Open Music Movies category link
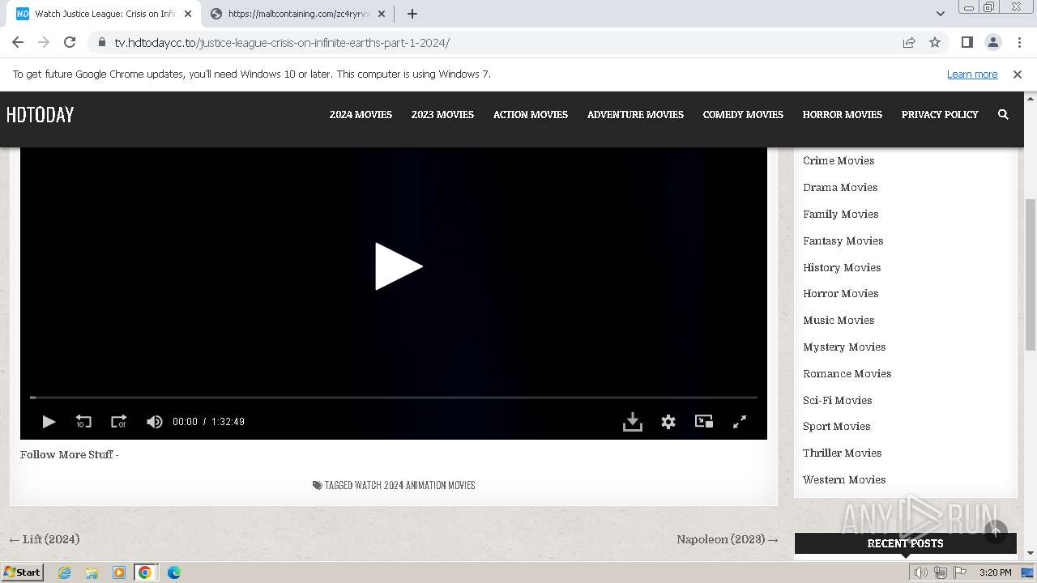The height and width of the screenshot is (583, 1037). point(839,320)
